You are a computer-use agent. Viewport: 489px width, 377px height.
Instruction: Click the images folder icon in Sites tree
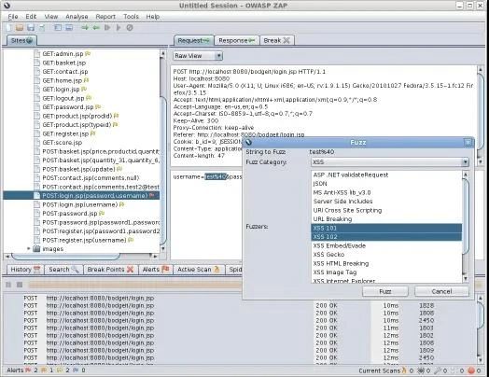point(36,249)
